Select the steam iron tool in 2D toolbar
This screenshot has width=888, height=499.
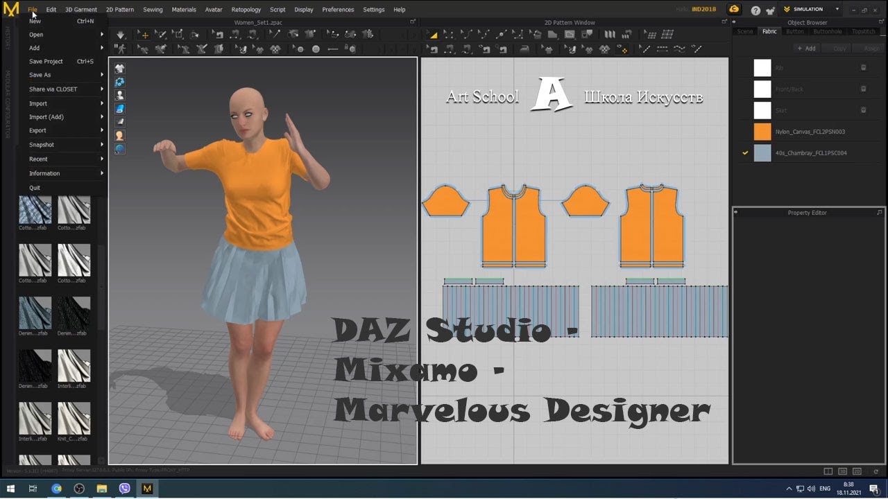point(524,49)
